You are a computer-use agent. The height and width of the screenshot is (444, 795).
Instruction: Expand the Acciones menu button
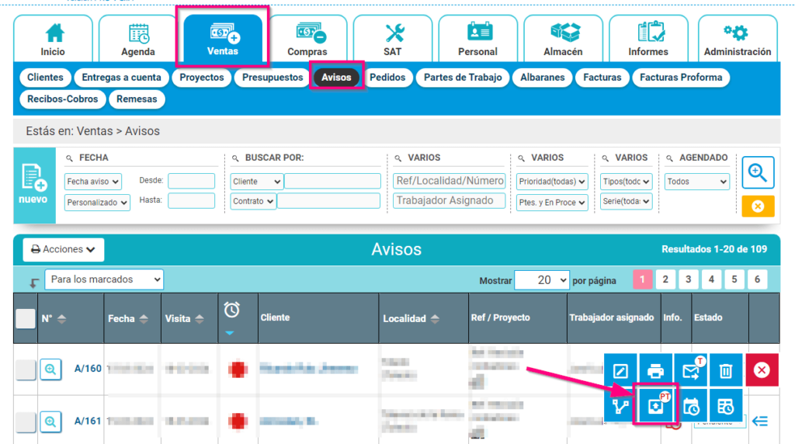pyautogui.click(x=64, y=249)
